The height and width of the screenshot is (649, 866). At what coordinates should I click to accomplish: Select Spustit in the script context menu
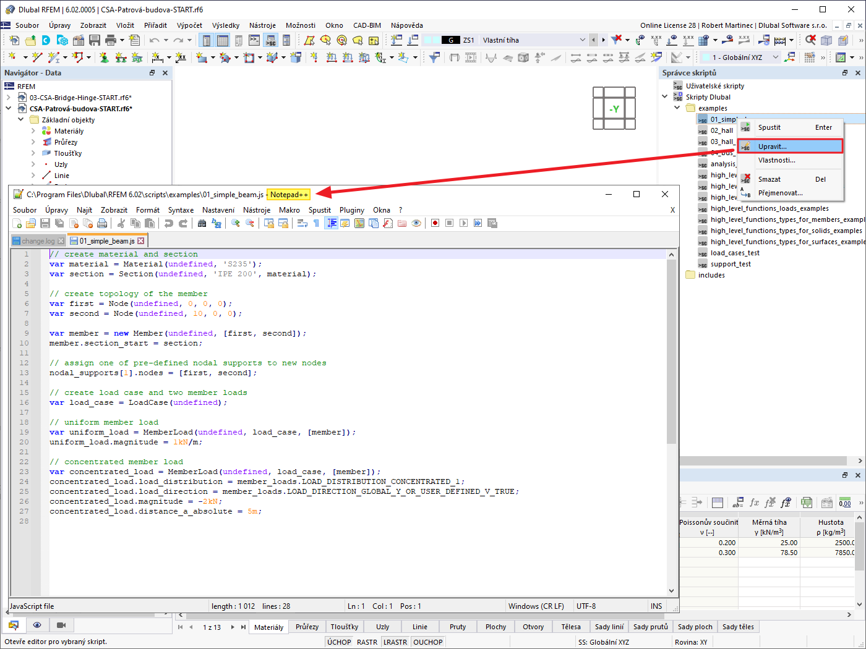[790, 127]
